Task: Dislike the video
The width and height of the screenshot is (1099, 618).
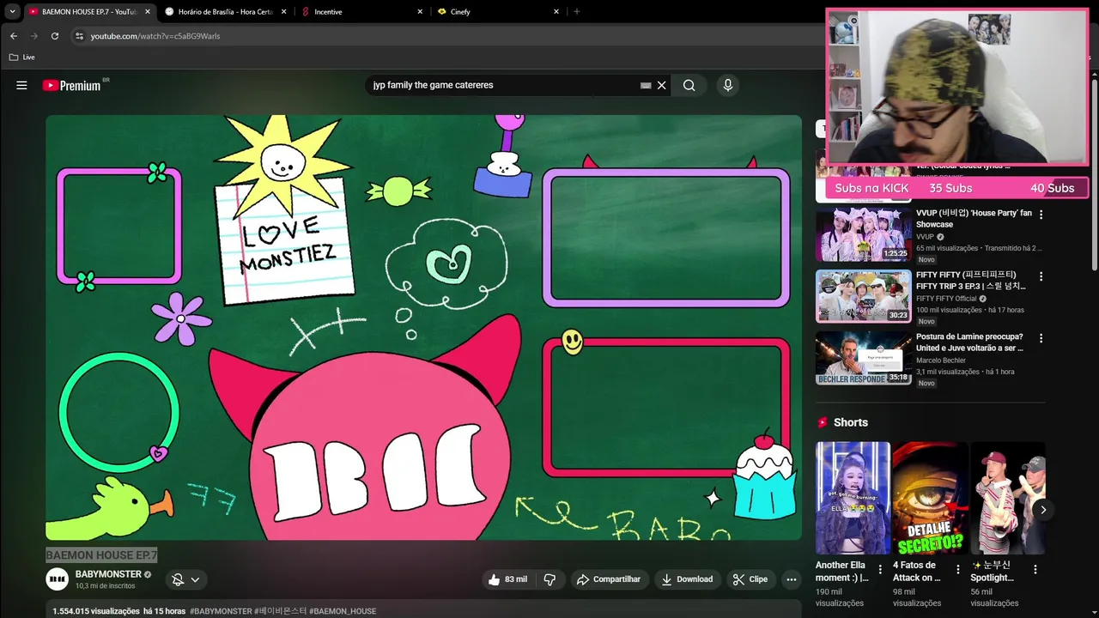Action: pyautogui.click(x=549, y=579)
